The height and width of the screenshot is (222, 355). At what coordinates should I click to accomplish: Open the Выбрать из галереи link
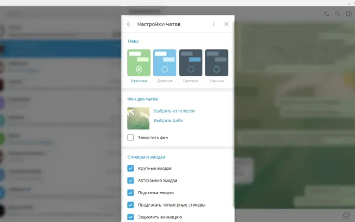[175, 111]
